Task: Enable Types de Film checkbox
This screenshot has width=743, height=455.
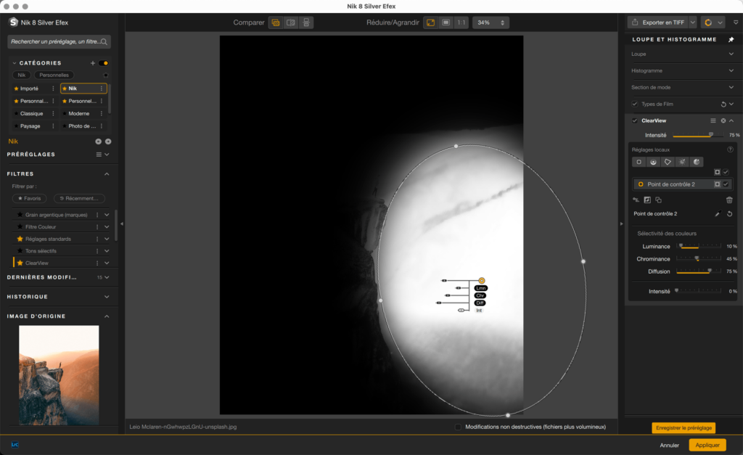Action: (634, 104)
